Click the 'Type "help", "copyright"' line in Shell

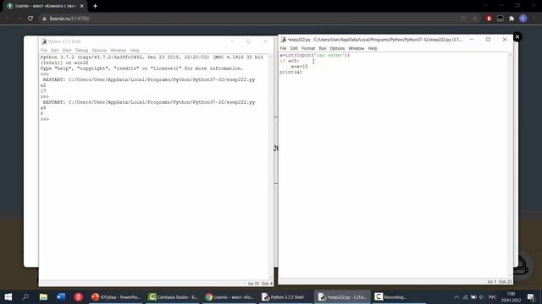141,68
